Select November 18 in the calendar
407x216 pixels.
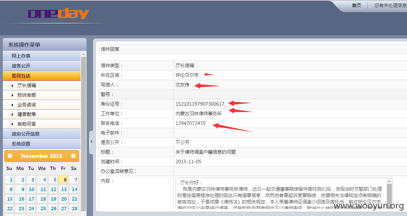coord(42,199)
